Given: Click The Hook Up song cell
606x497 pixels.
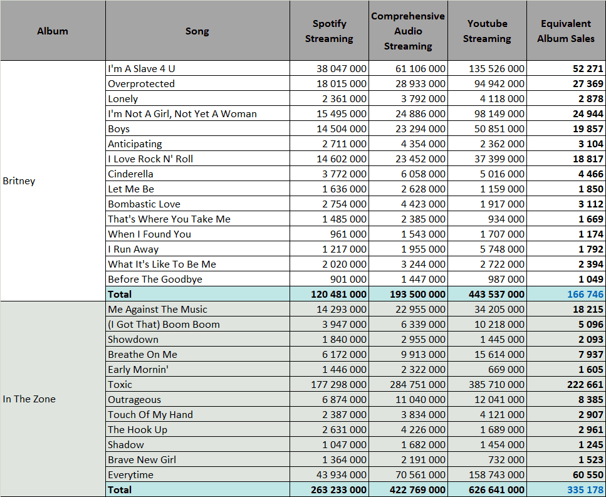Looking at the screenshot, I should pos(197,430).
